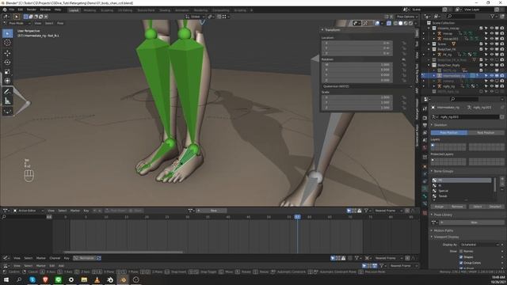Open File Explorer from the taskbar
The height and width of the screenshot is (285, 507).
[84, 279]
